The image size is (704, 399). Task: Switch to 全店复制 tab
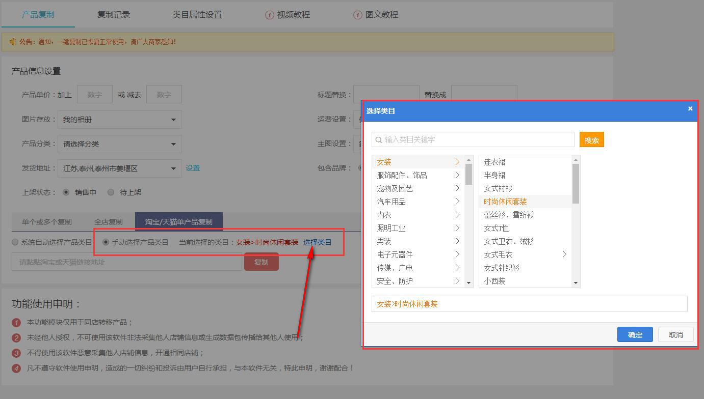coord(109,222)
